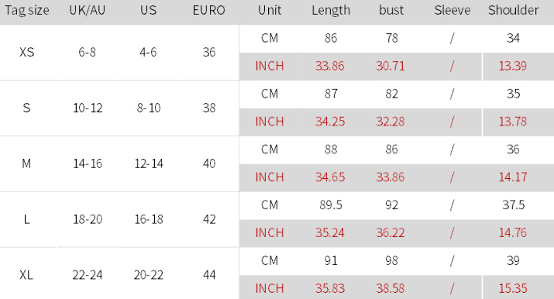554x299 pixels.
Task: Click the red 36.22 bust value
Action: click(391, 232)
